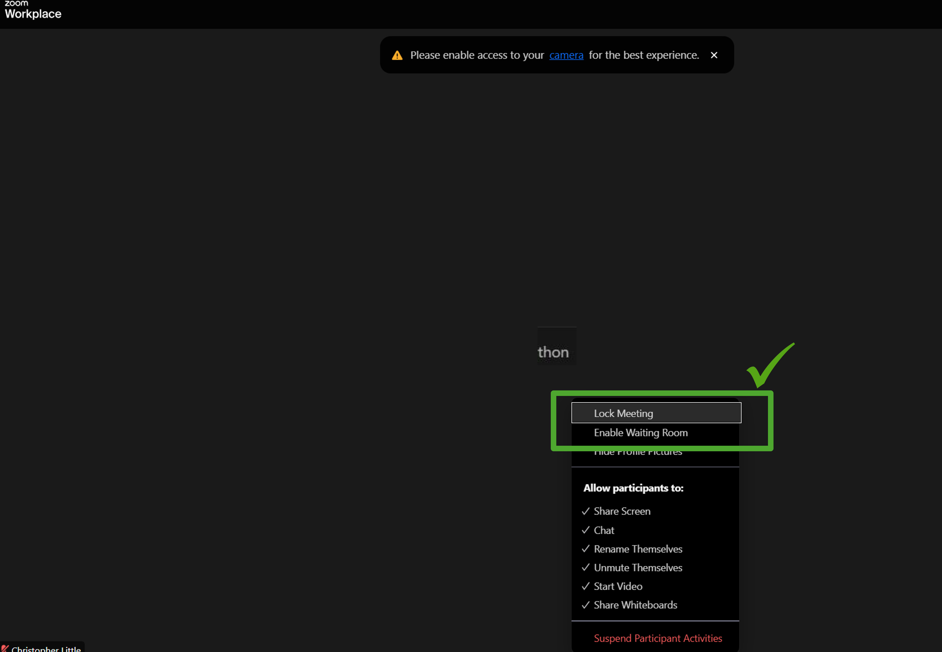Image resolution: width=942 pixels, height=652 pixels.
Task: Click the checkmark beside Share Screen
Action: coord(586,511)
